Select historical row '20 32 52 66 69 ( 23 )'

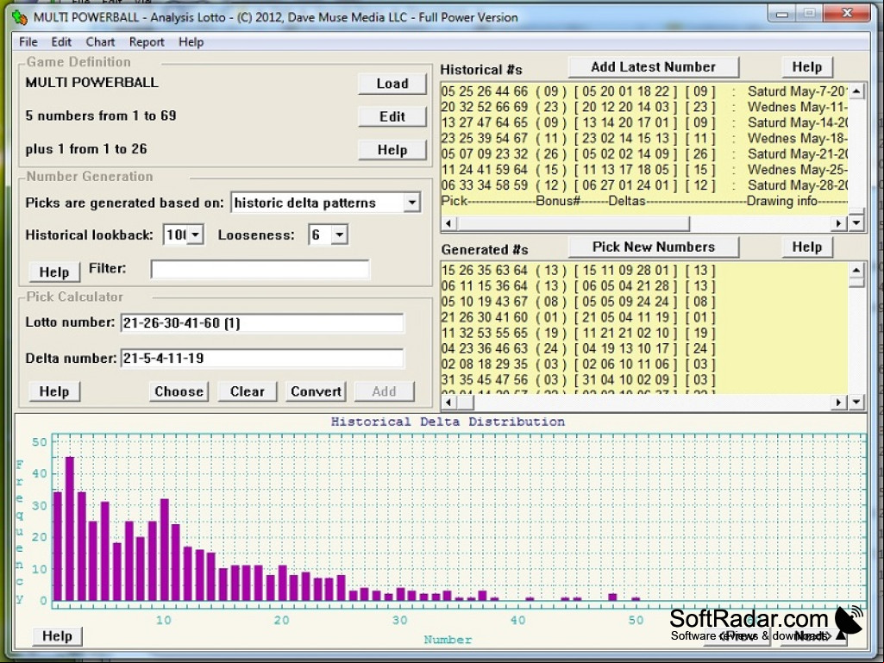point(644,107)
